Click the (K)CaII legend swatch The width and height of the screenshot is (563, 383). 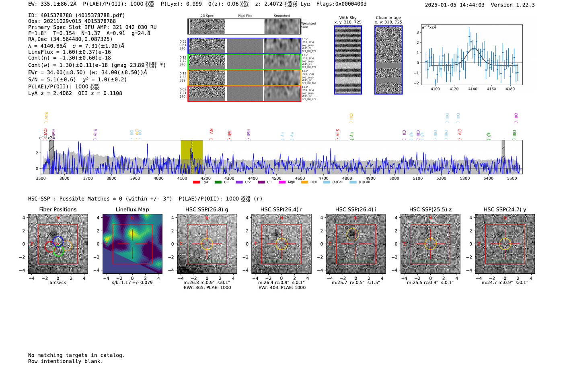click(x=326, y=182)
